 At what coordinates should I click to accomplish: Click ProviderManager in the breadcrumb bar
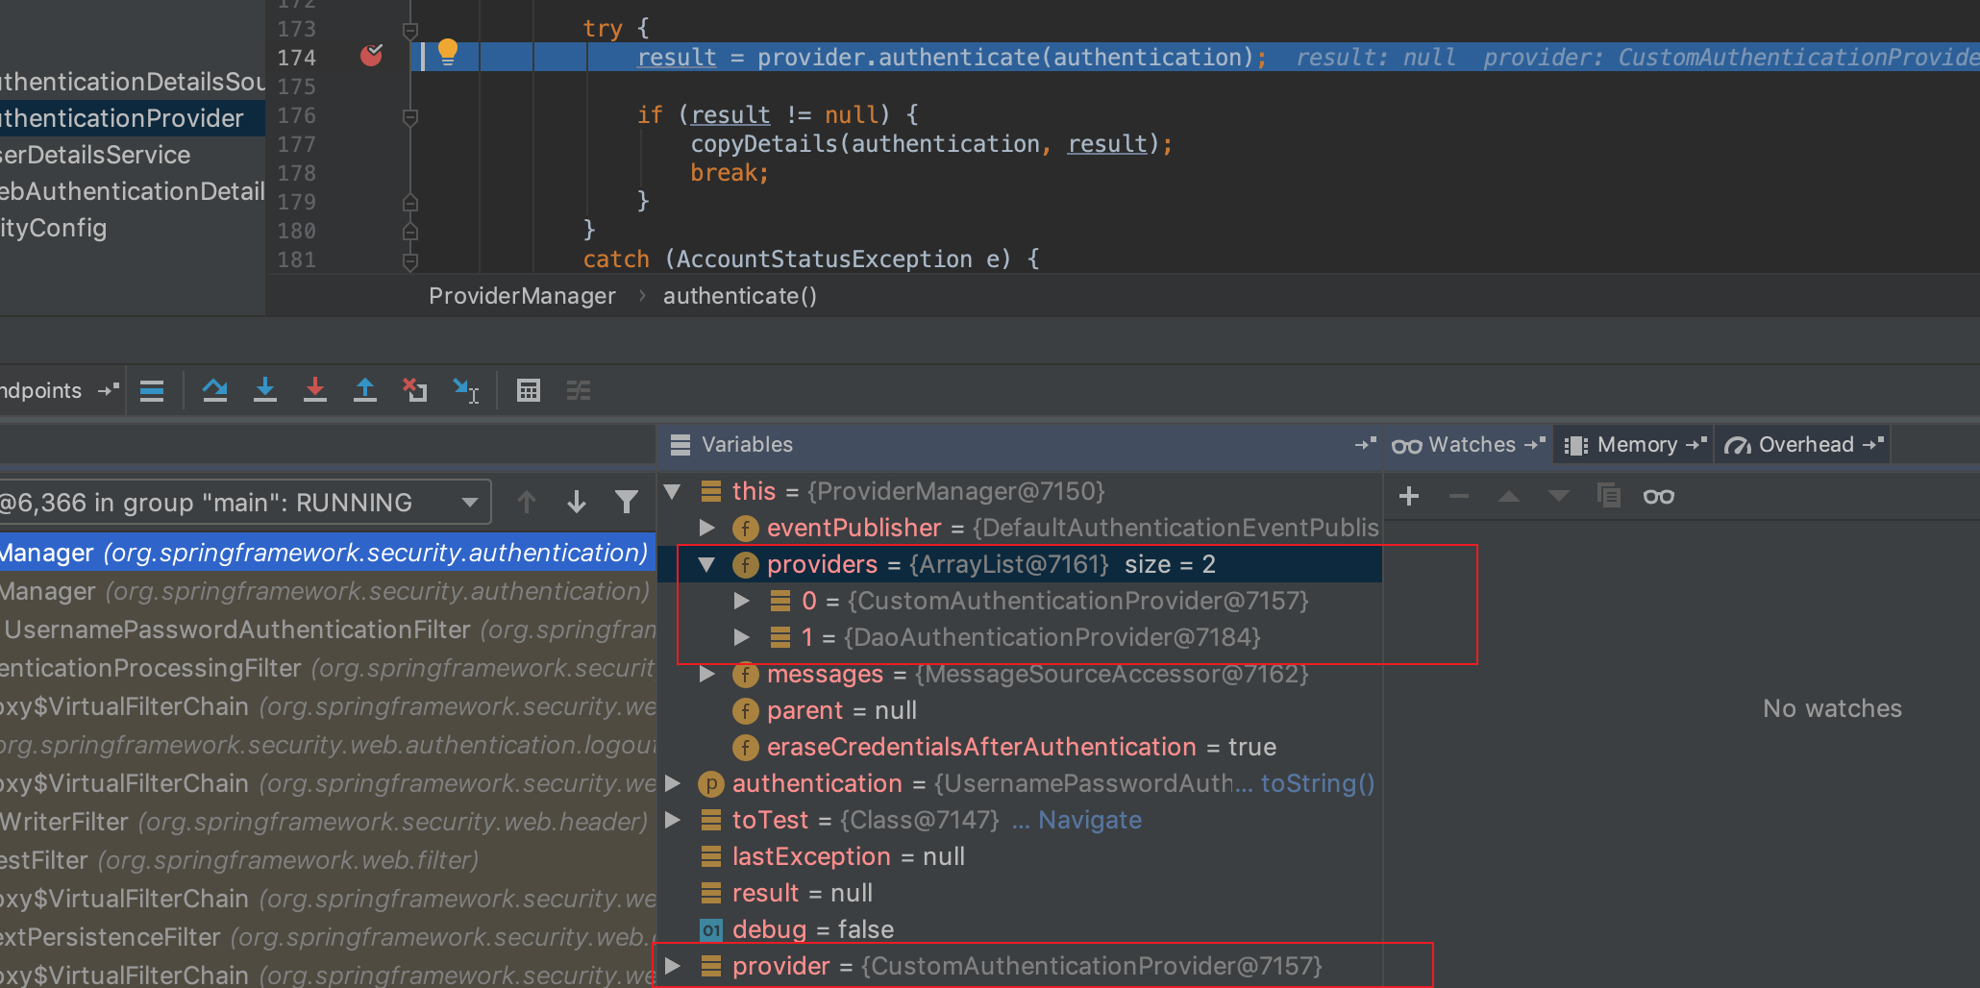(x=522, y=296)
